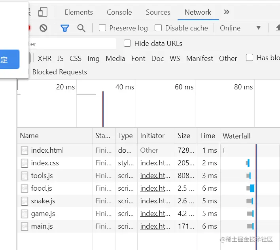Image resolution: width=280 pixels, height=250 pixels.
Task: Filter requests by CSS type
Action: [x=76, y=59]
